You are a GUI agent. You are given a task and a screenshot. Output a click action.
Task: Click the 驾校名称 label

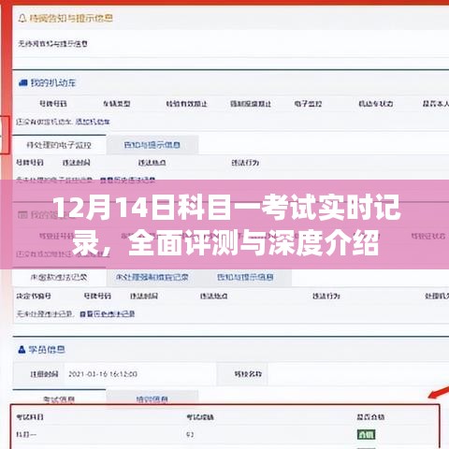point(248,374)
